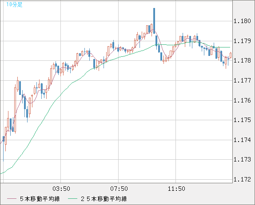Click the tall blue spike candle near 1.180
The image size is (255, 205).
pos(154,20)
